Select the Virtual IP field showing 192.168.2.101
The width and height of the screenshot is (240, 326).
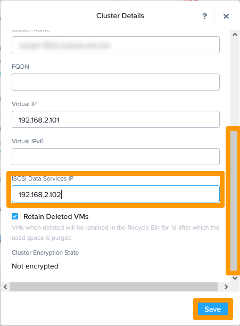click(x=115, y=119)
